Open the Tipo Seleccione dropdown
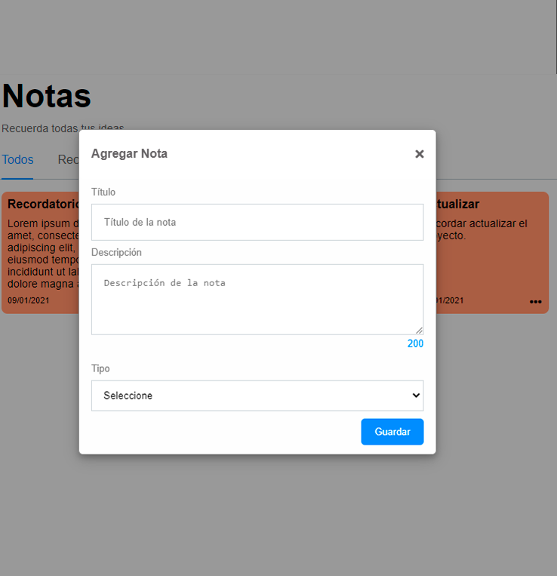The height and width of the screenshot is (576, 557). [257, 396]
